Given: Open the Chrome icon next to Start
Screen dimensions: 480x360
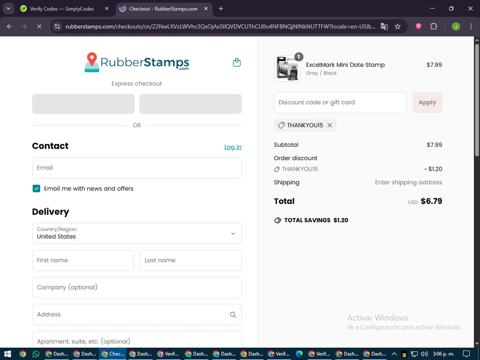Looking at the screenshot, I should 22,354.
